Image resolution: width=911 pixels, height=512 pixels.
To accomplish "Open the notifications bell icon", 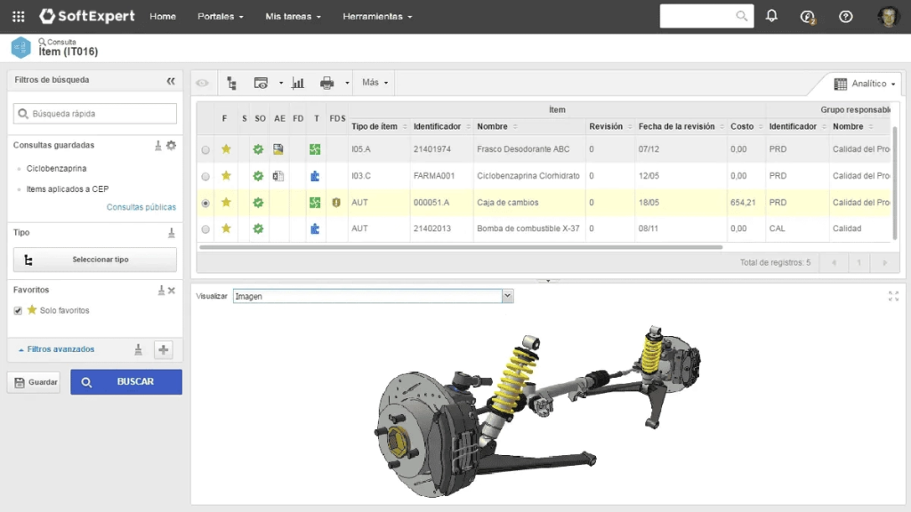I will [771, 16].
